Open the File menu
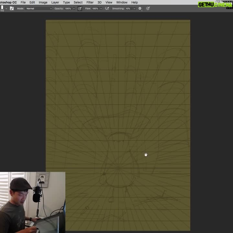The height and width of the screenshot is (233, 233). [23, 2]
